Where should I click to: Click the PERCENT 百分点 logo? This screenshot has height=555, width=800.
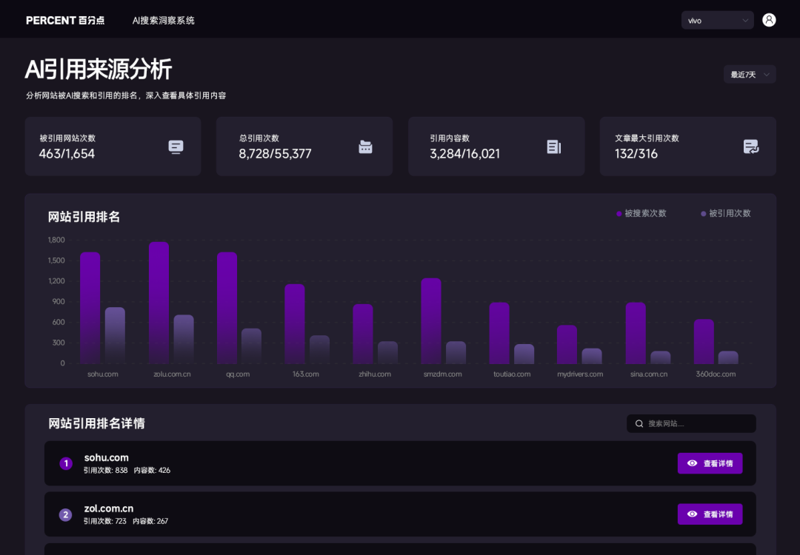click(65, 20)
